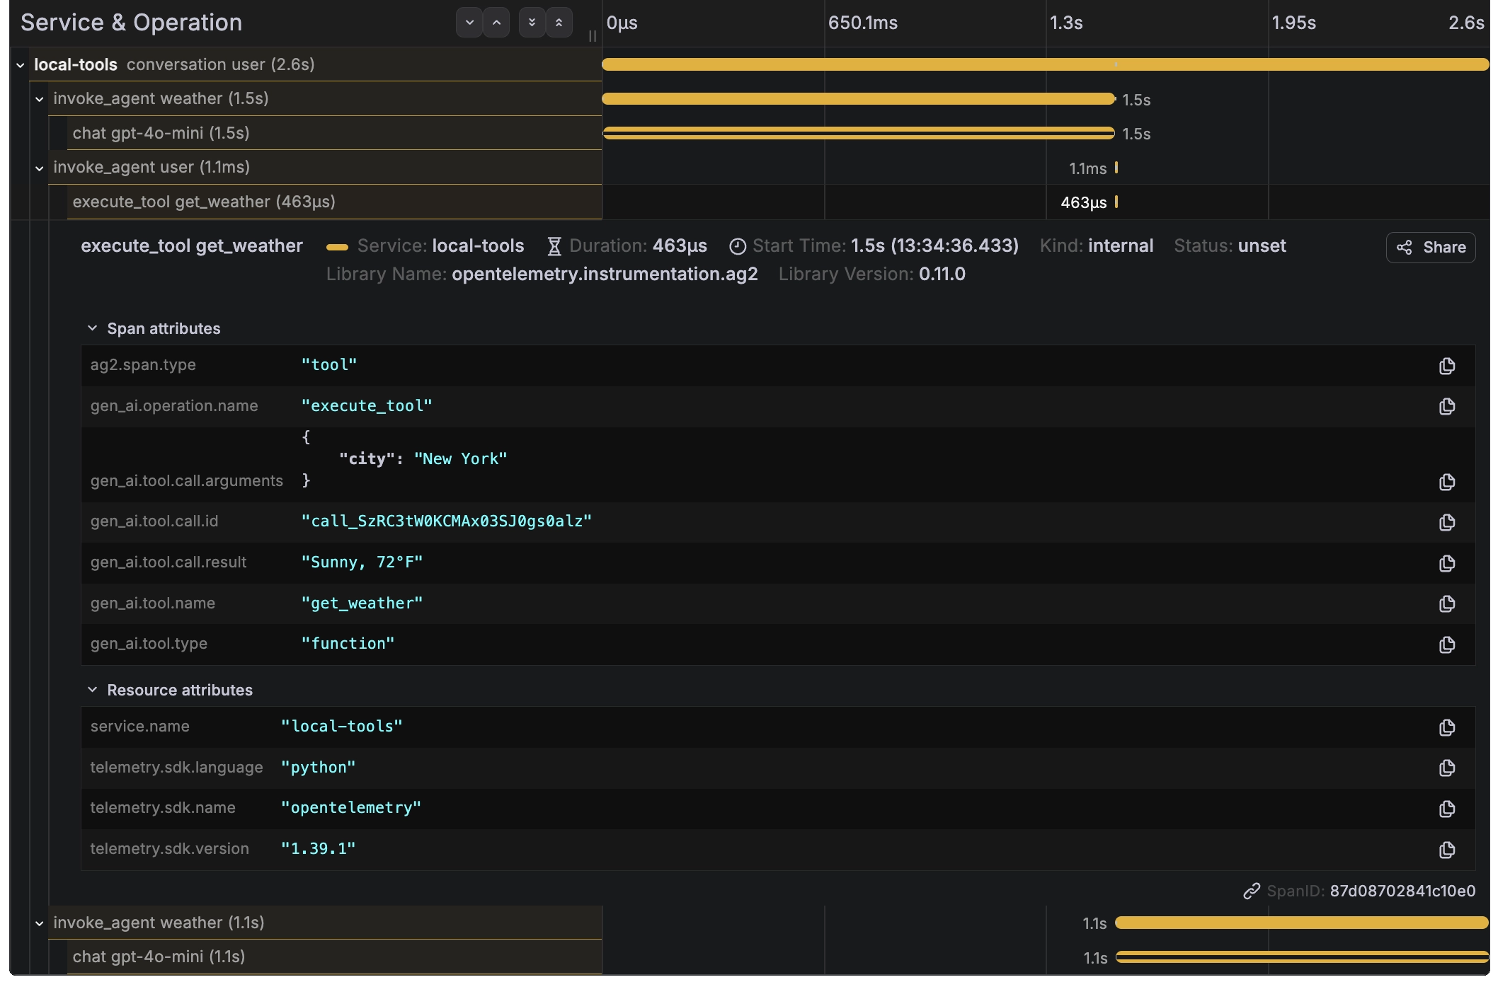
Task: Select the execute_tool get_weather (463µs) span row
Action: pos(334,202)
